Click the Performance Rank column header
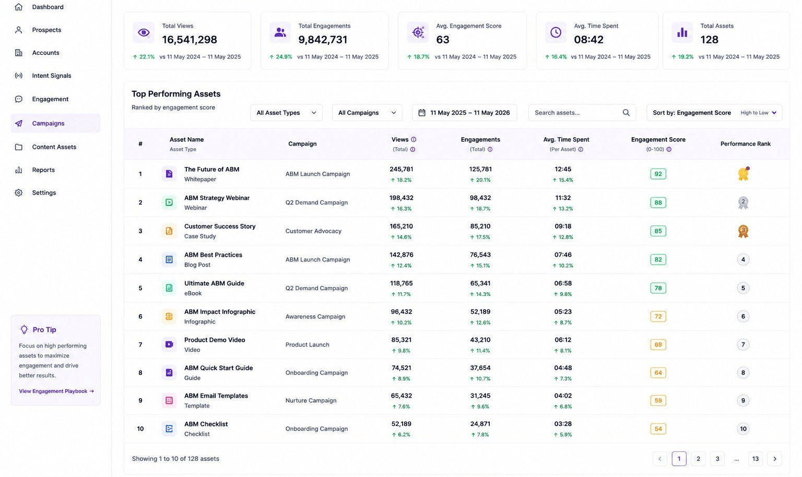Image resolution: width=802 pixels, height=477 pixels. [745, 144]
